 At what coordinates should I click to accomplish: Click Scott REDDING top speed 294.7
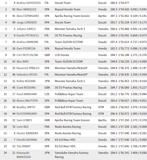(114, 88)
